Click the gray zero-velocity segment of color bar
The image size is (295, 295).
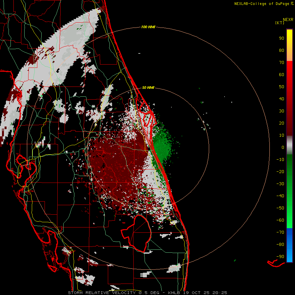point(289,145)
